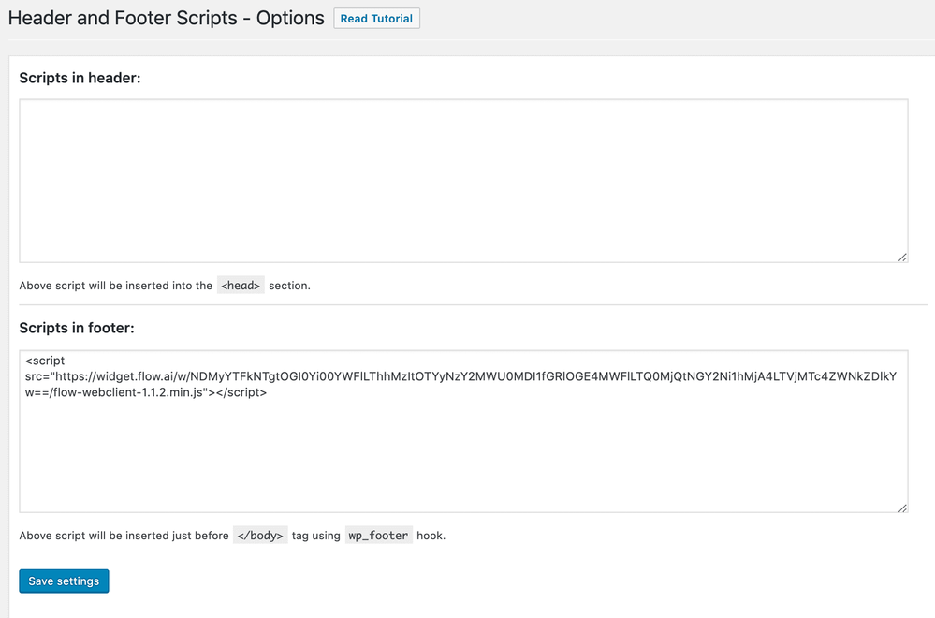Click the </body> code tag text
This screenshot has width=935, height=618.
[260, 535]
